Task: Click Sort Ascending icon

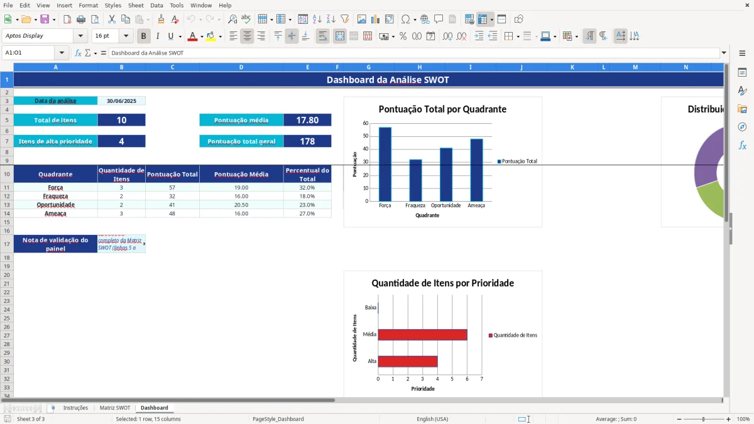Action: (317, 19)
